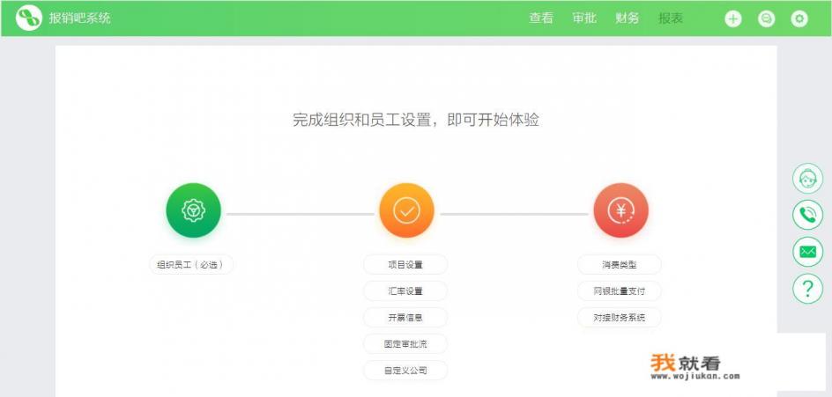Open the 查看 menu
The width and height of the screenshot is (832, 397).
[540, 18]
